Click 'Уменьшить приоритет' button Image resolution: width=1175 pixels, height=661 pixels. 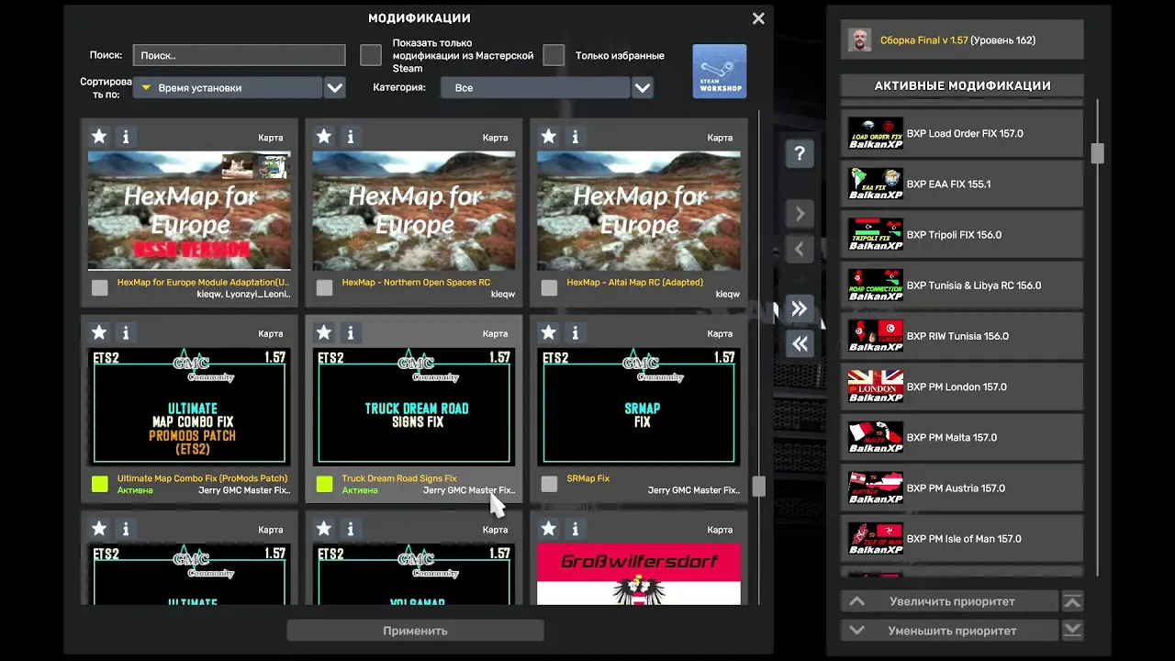pos(950,631)
